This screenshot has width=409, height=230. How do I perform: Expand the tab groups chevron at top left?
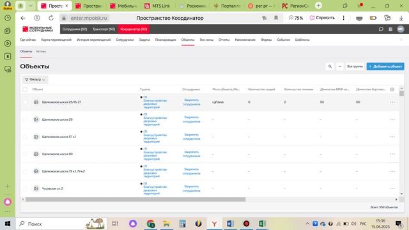31,6
